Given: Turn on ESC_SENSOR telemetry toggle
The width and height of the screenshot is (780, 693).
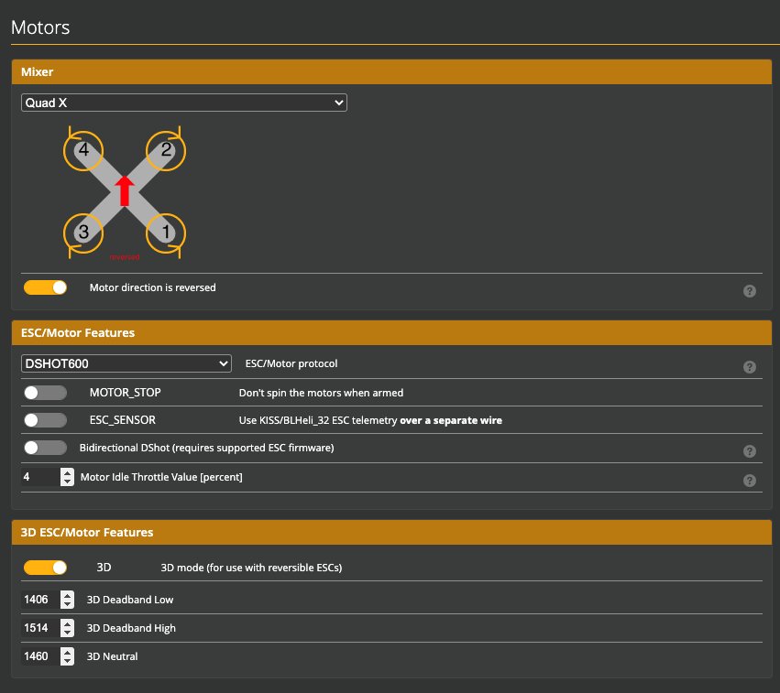Looking at the screenshot, I should click(46, 420).
